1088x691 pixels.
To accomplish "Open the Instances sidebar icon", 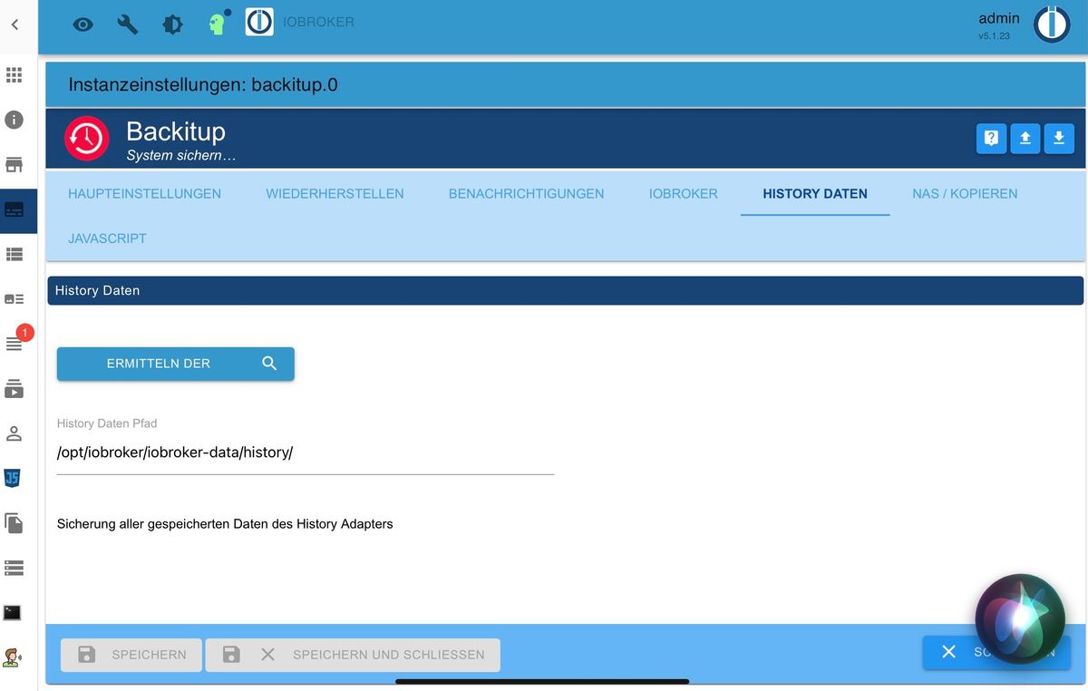I will (x=15, y=209).
